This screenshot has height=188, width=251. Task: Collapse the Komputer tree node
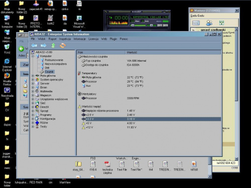[33, 56]
